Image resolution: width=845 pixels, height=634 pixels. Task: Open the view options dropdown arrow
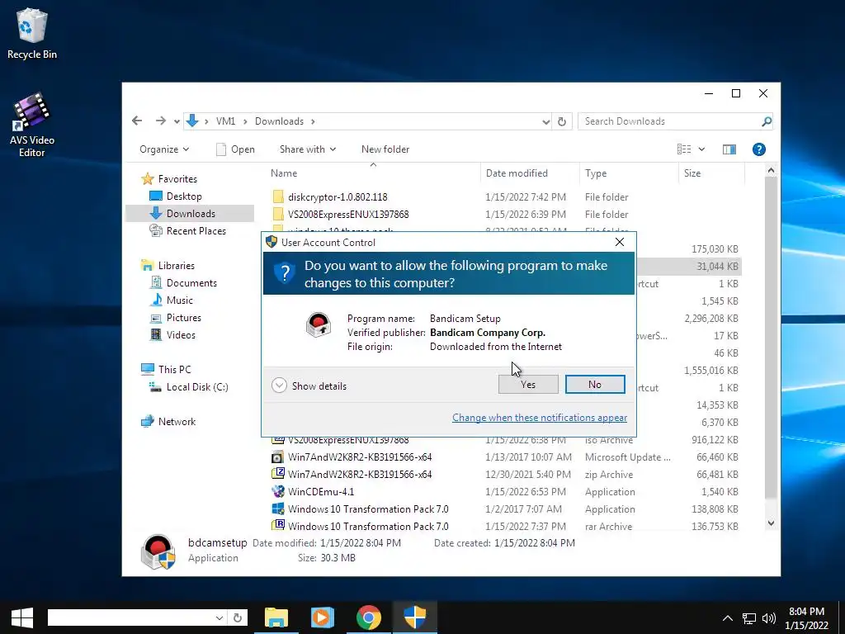tap(701, 149)
